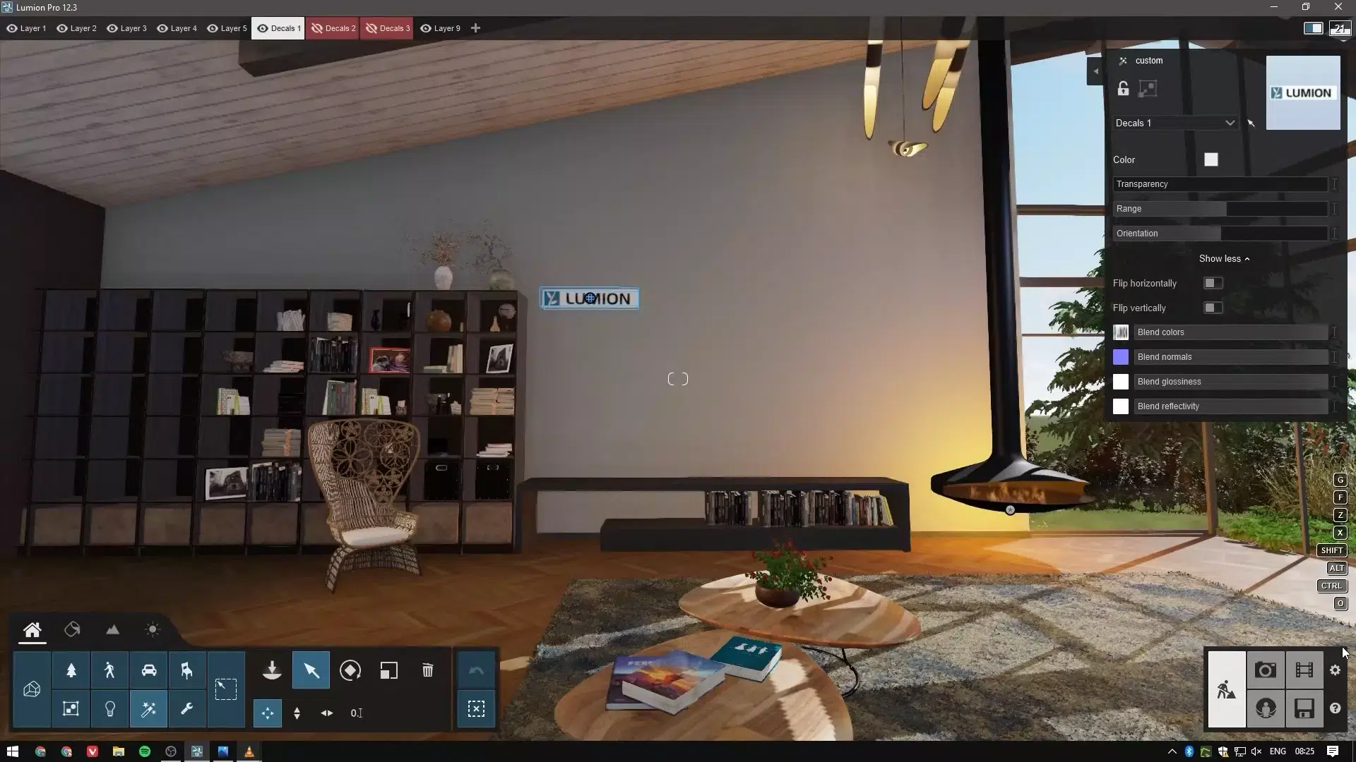
Task: Select the Move Objects tool
Action: (267, 713)
